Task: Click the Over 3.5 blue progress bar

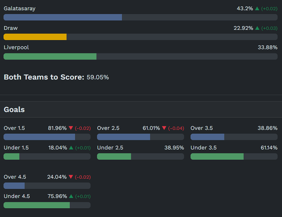Action: click(x=207, y=137)
